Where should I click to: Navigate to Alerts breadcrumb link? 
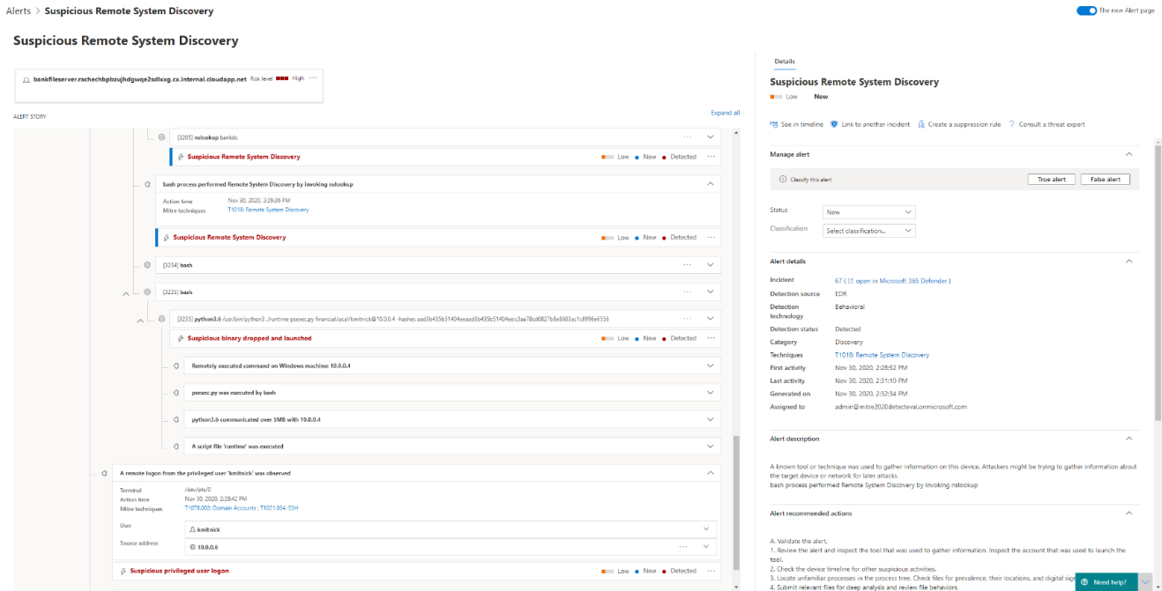[x=19, y=11]
